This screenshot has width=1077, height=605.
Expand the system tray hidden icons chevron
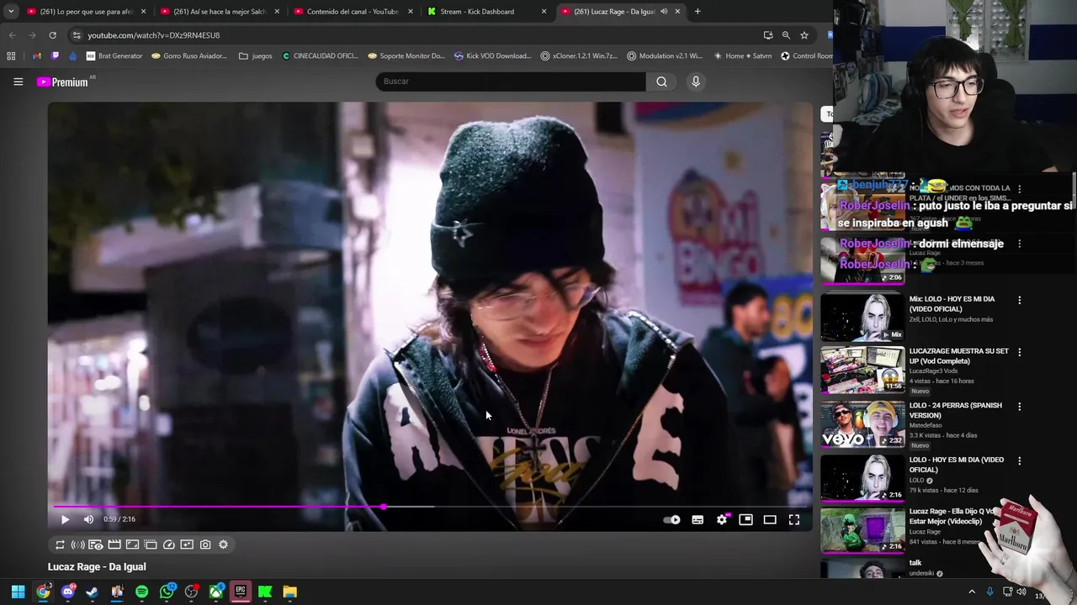coord(972,592)
